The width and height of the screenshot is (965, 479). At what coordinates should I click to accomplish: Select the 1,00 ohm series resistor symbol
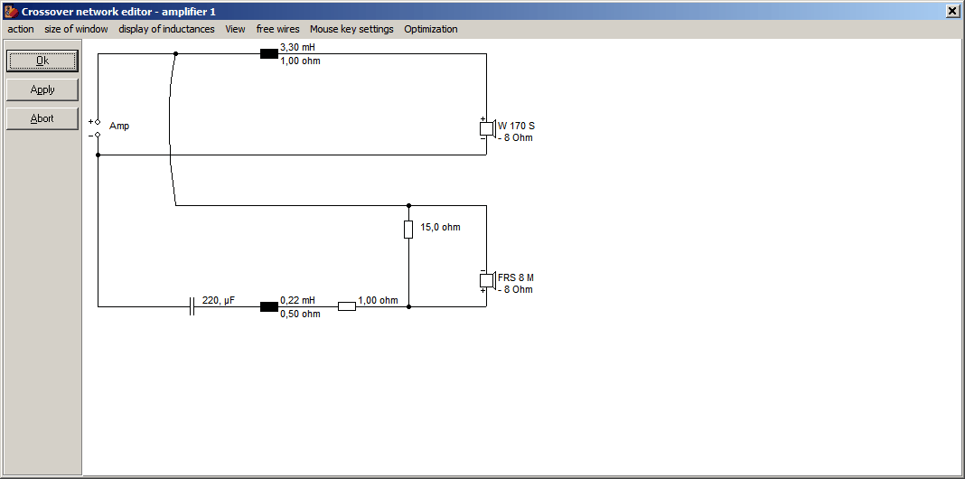(347, 306)
